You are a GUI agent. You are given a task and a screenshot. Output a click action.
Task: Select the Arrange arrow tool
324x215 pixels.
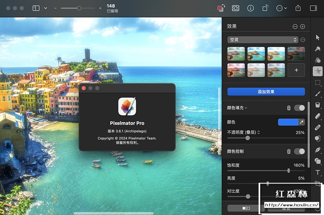click(317, 37)
